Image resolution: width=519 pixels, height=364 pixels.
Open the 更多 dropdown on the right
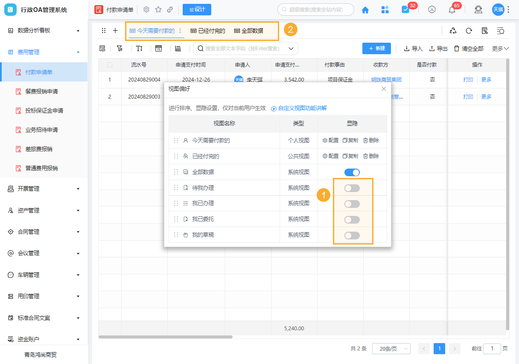(499, 48)
